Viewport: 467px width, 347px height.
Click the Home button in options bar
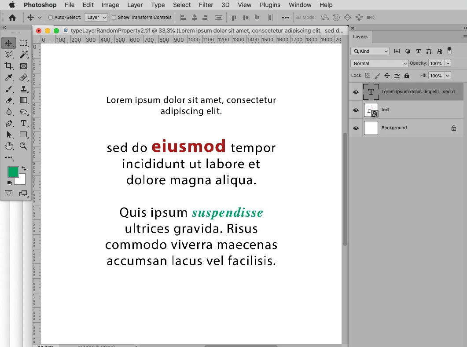12,18
